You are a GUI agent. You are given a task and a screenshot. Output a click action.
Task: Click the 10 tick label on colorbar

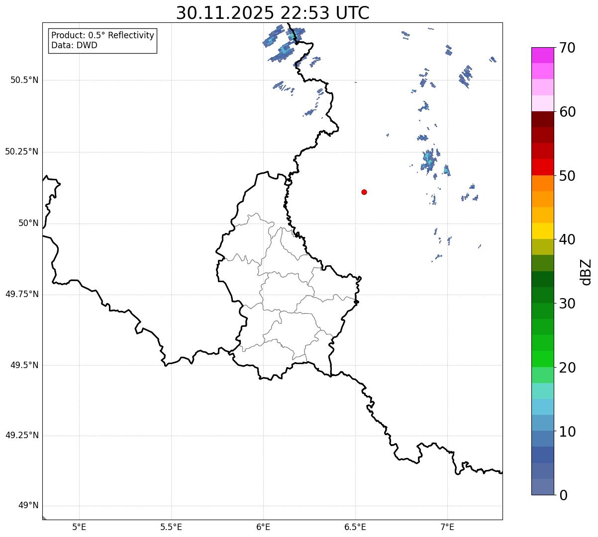point(567,432)
